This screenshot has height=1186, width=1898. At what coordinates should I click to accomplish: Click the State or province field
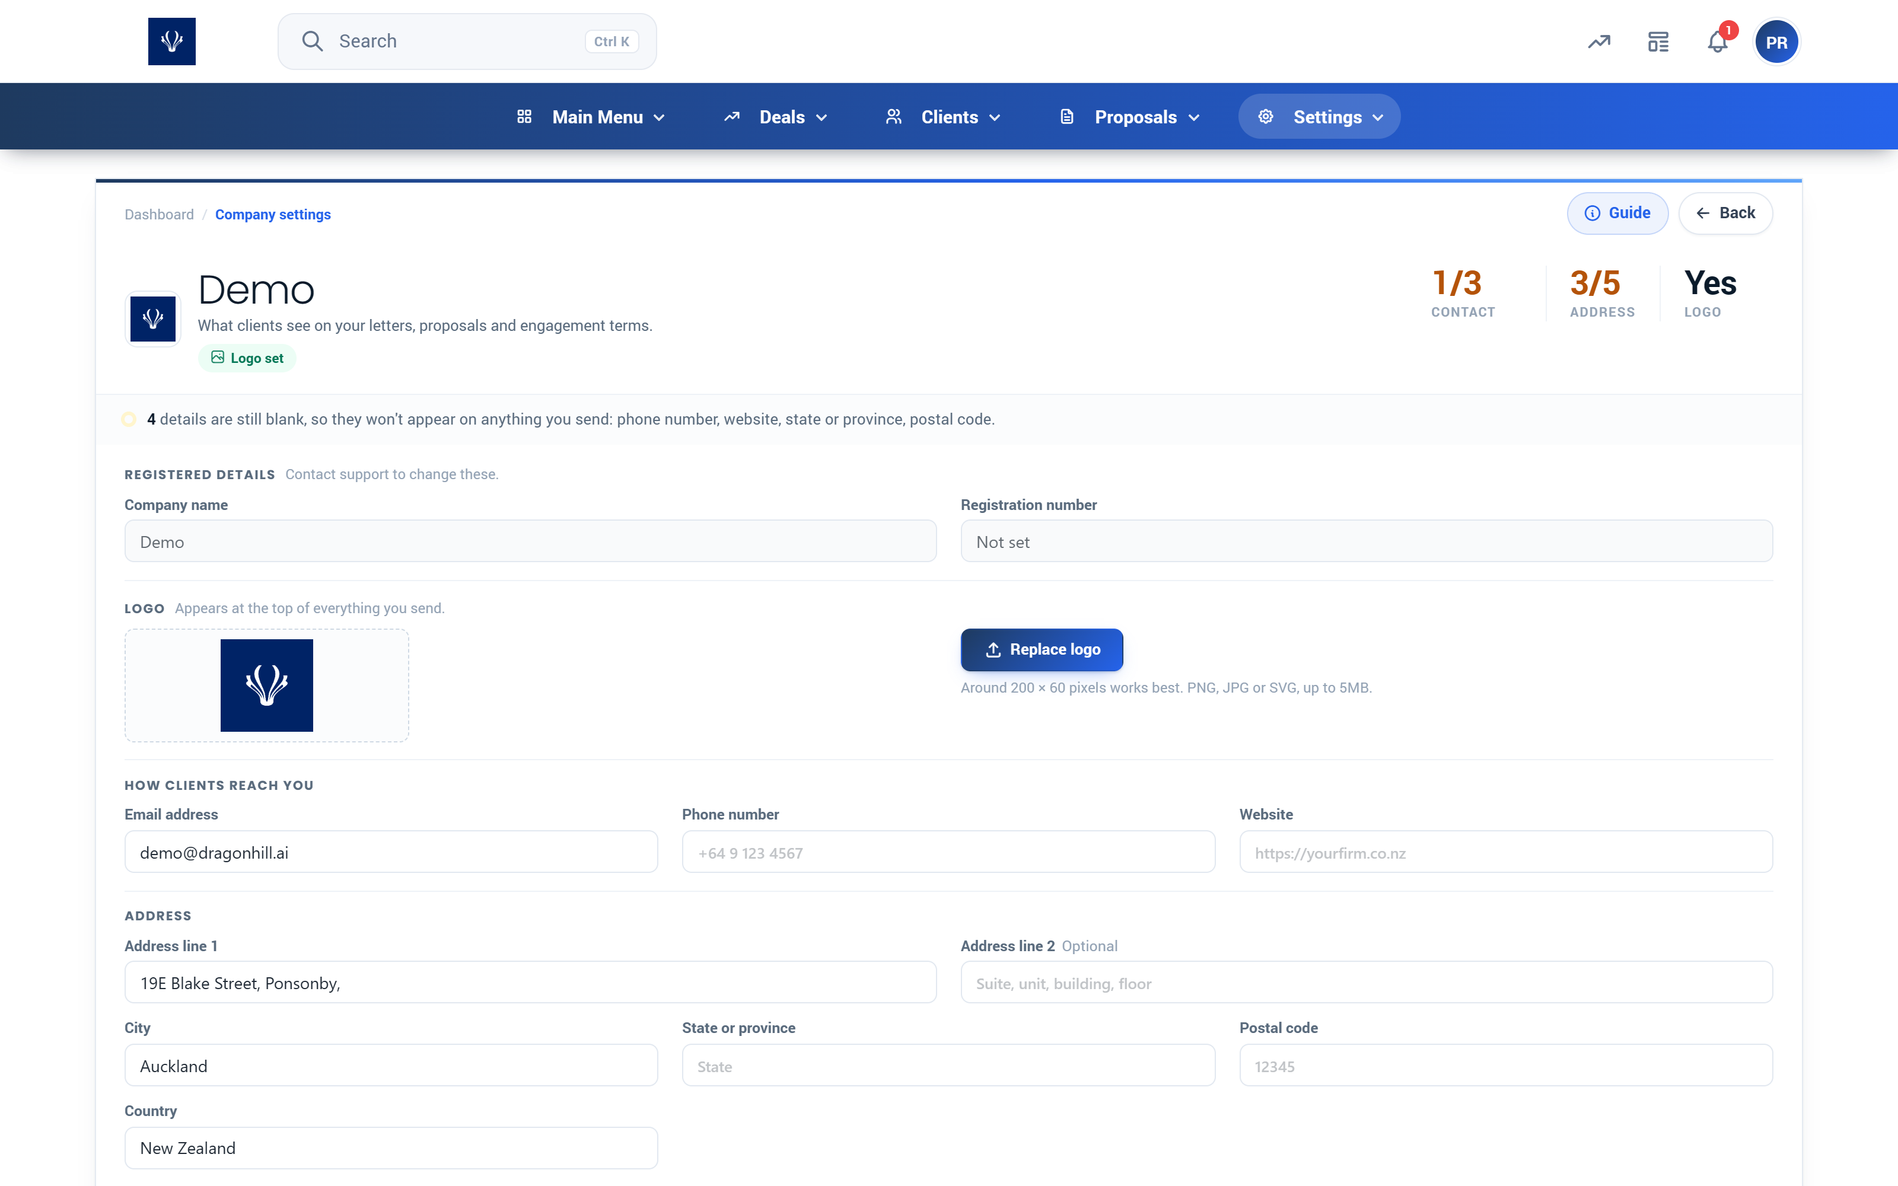pos(948,1065)
